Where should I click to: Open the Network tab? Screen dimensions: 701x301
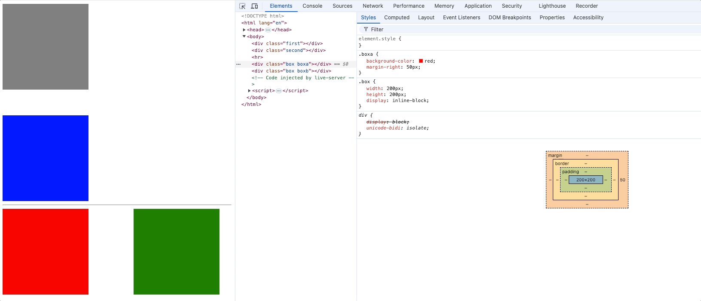373,6
